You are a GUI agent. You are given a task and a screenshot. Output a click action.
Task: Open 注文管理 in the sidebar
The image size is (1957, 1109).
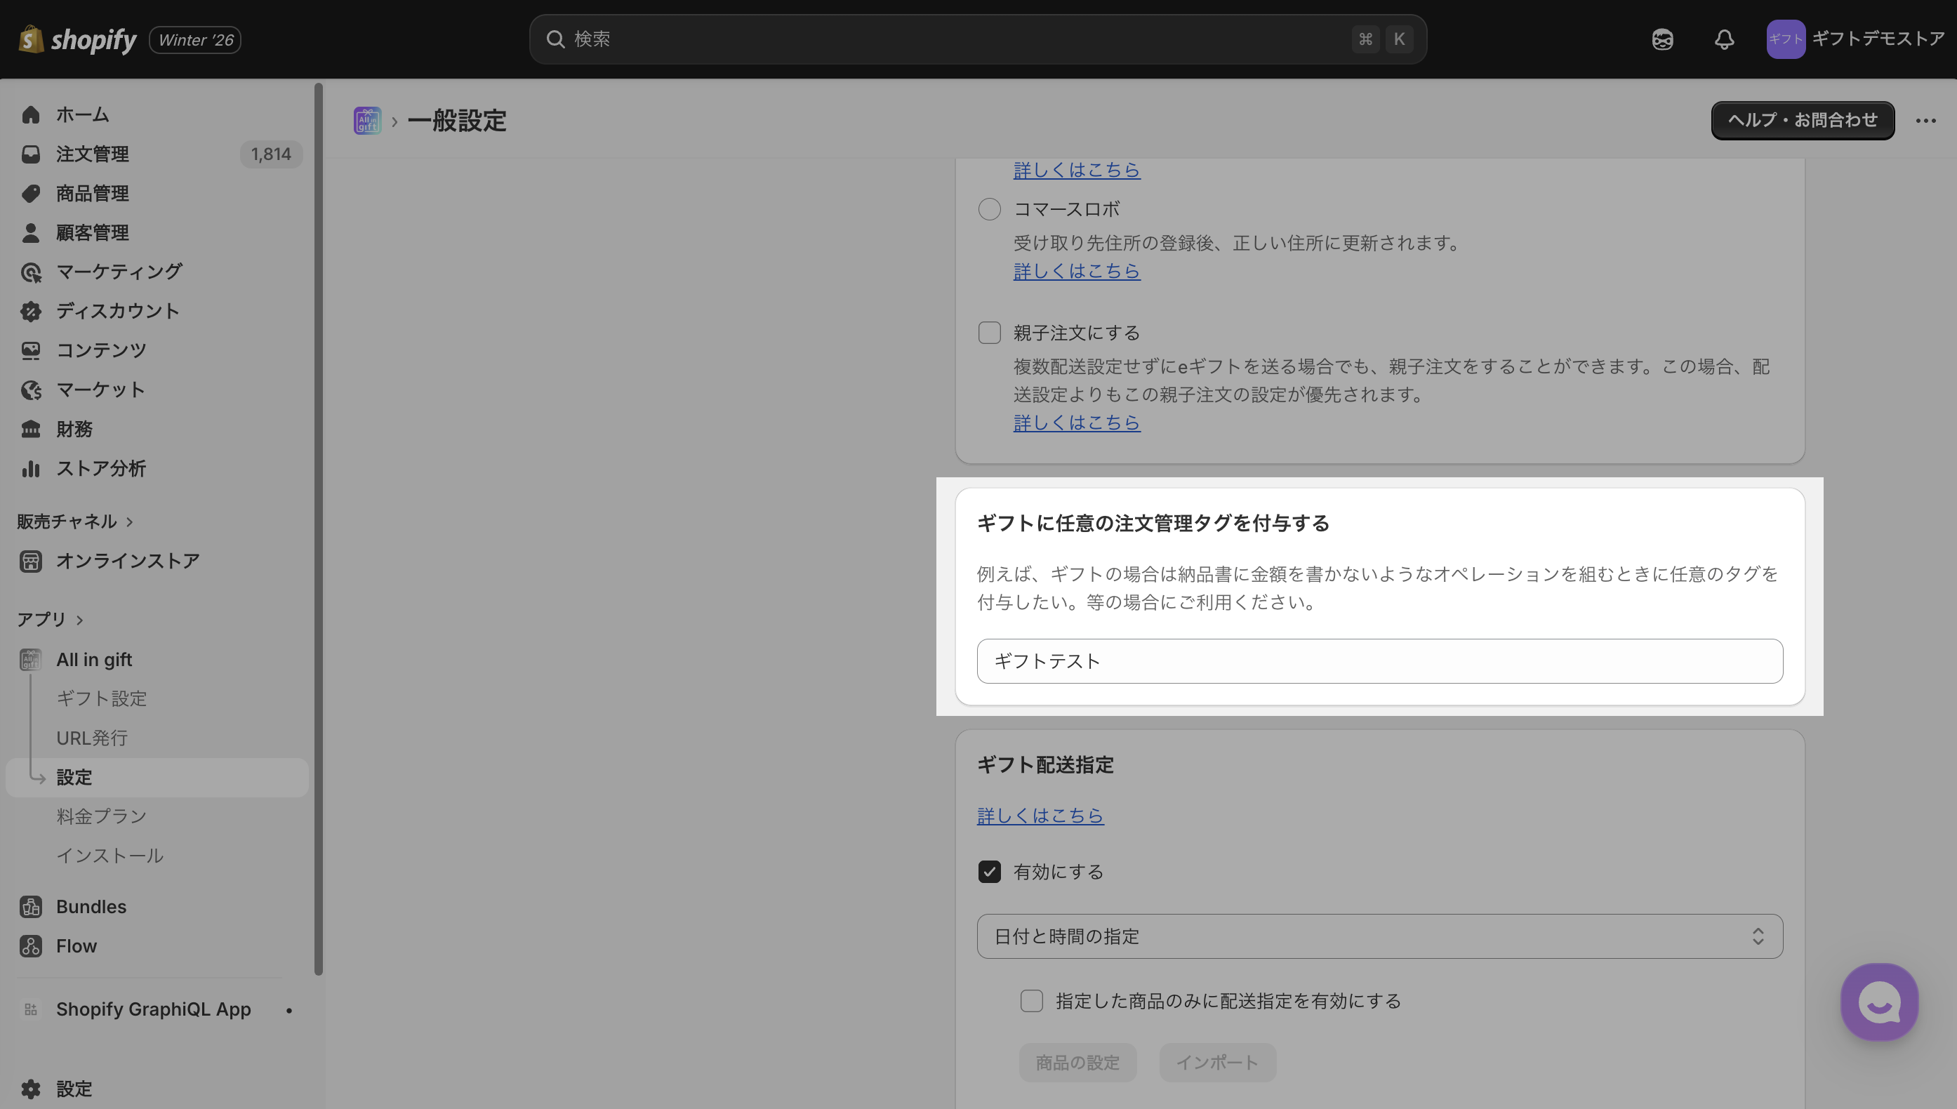pyautogui.click(x=92, y=154)
